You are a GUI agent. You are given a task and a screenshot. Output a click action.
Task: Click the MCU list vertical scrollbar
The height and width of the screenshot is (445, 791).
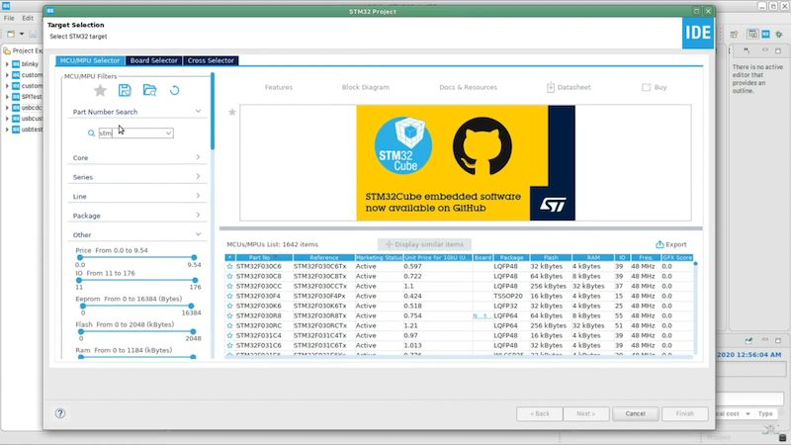point(696,308)
